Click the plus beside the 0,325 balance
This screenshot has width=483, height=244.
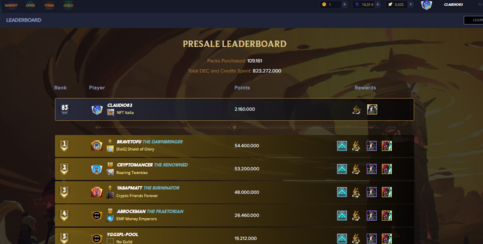411,4
